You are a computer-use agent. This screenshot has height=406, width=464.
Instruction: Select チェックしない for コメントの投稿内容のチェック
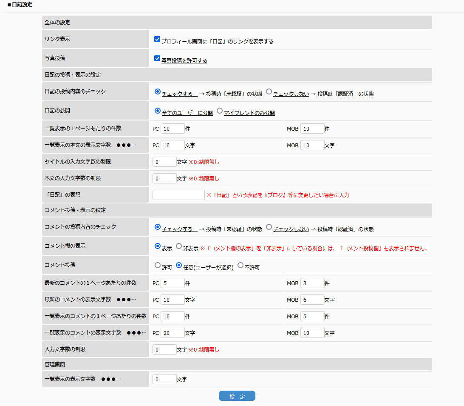269,227
